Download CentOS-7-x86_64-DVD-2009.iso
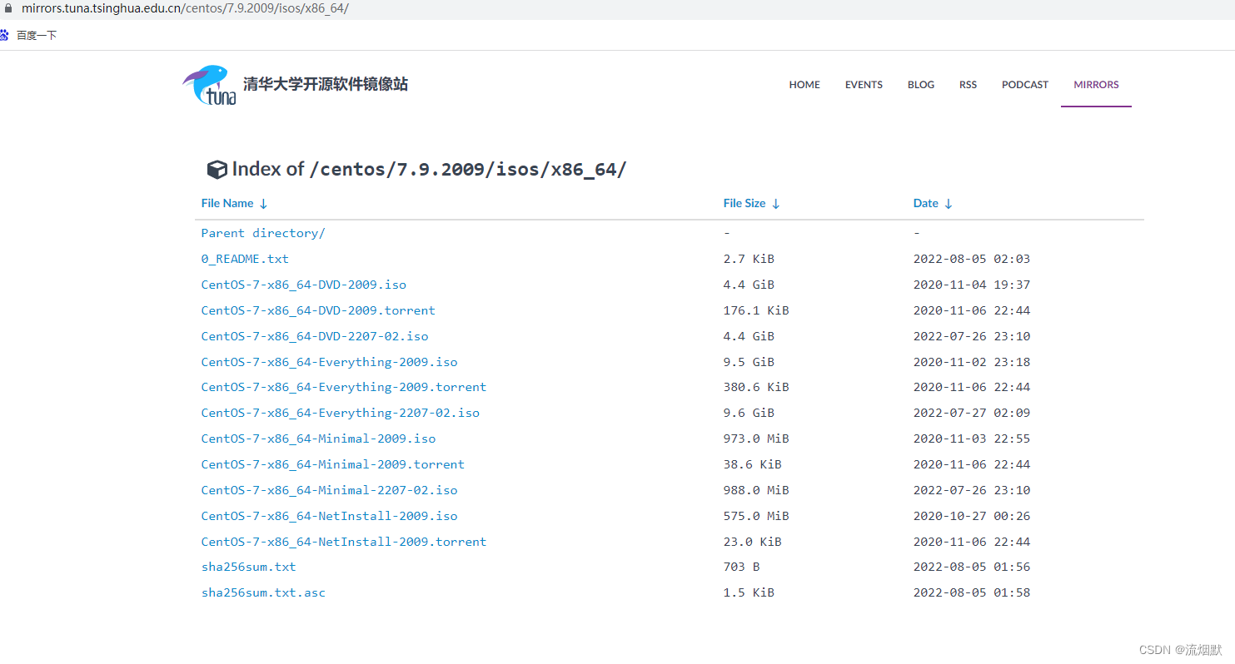This screenshot has width=1235, height=664. click(304, 285)
